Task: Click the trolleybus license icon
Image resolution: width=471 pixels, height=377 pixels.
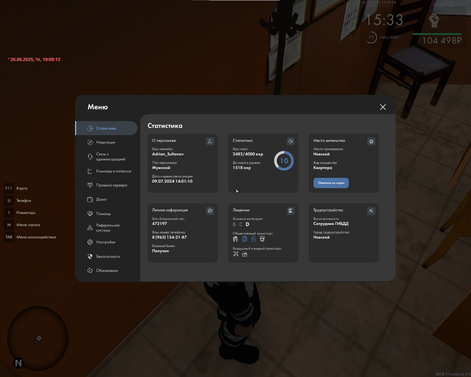Action: tap(235, 239)
